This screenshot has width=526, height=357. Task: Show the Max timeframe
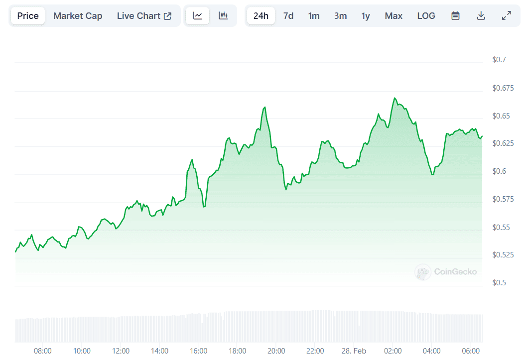(394, 15)
